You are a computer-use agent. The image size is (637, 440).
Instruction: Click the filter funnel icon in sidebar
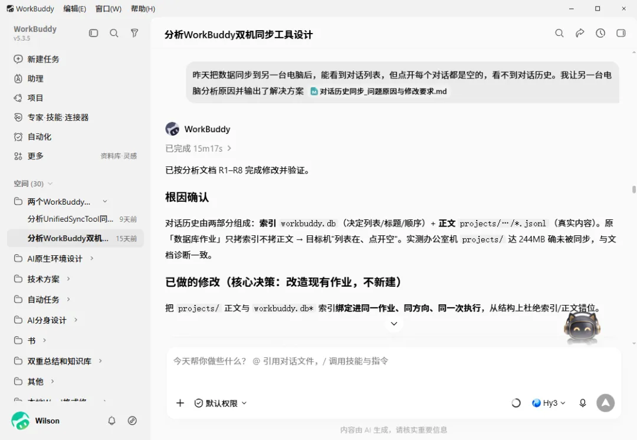tap(134, 33)
